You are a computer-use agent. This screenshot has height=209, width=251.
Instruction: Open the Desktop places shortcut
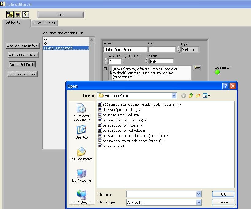click(82, 132)
